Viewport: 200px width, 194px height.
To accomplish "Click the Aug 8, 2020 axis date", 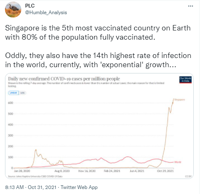I will pyautogui.click(x=62, y=171).
